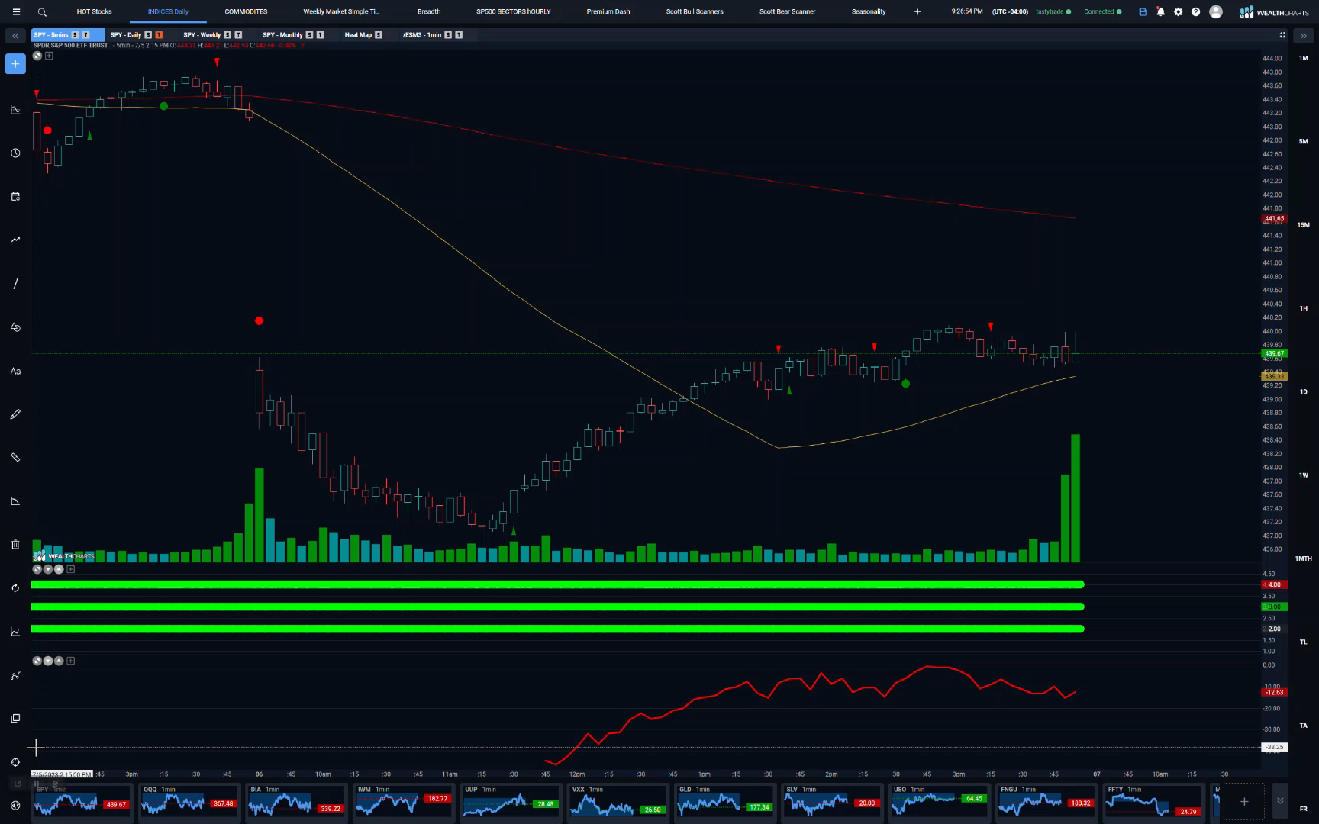This screenshot has width=1319, height=824.
Task: Toggle the T button on /ESM3 - 1min tab
Action: click(x=459, y=35)
